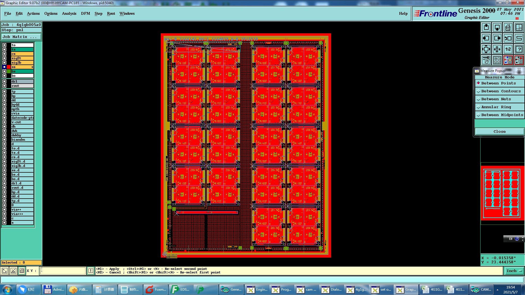This screenshot has height=295, width=525.
Task: Open the Inch units dropdown
Action: click(x=514, y=271)
